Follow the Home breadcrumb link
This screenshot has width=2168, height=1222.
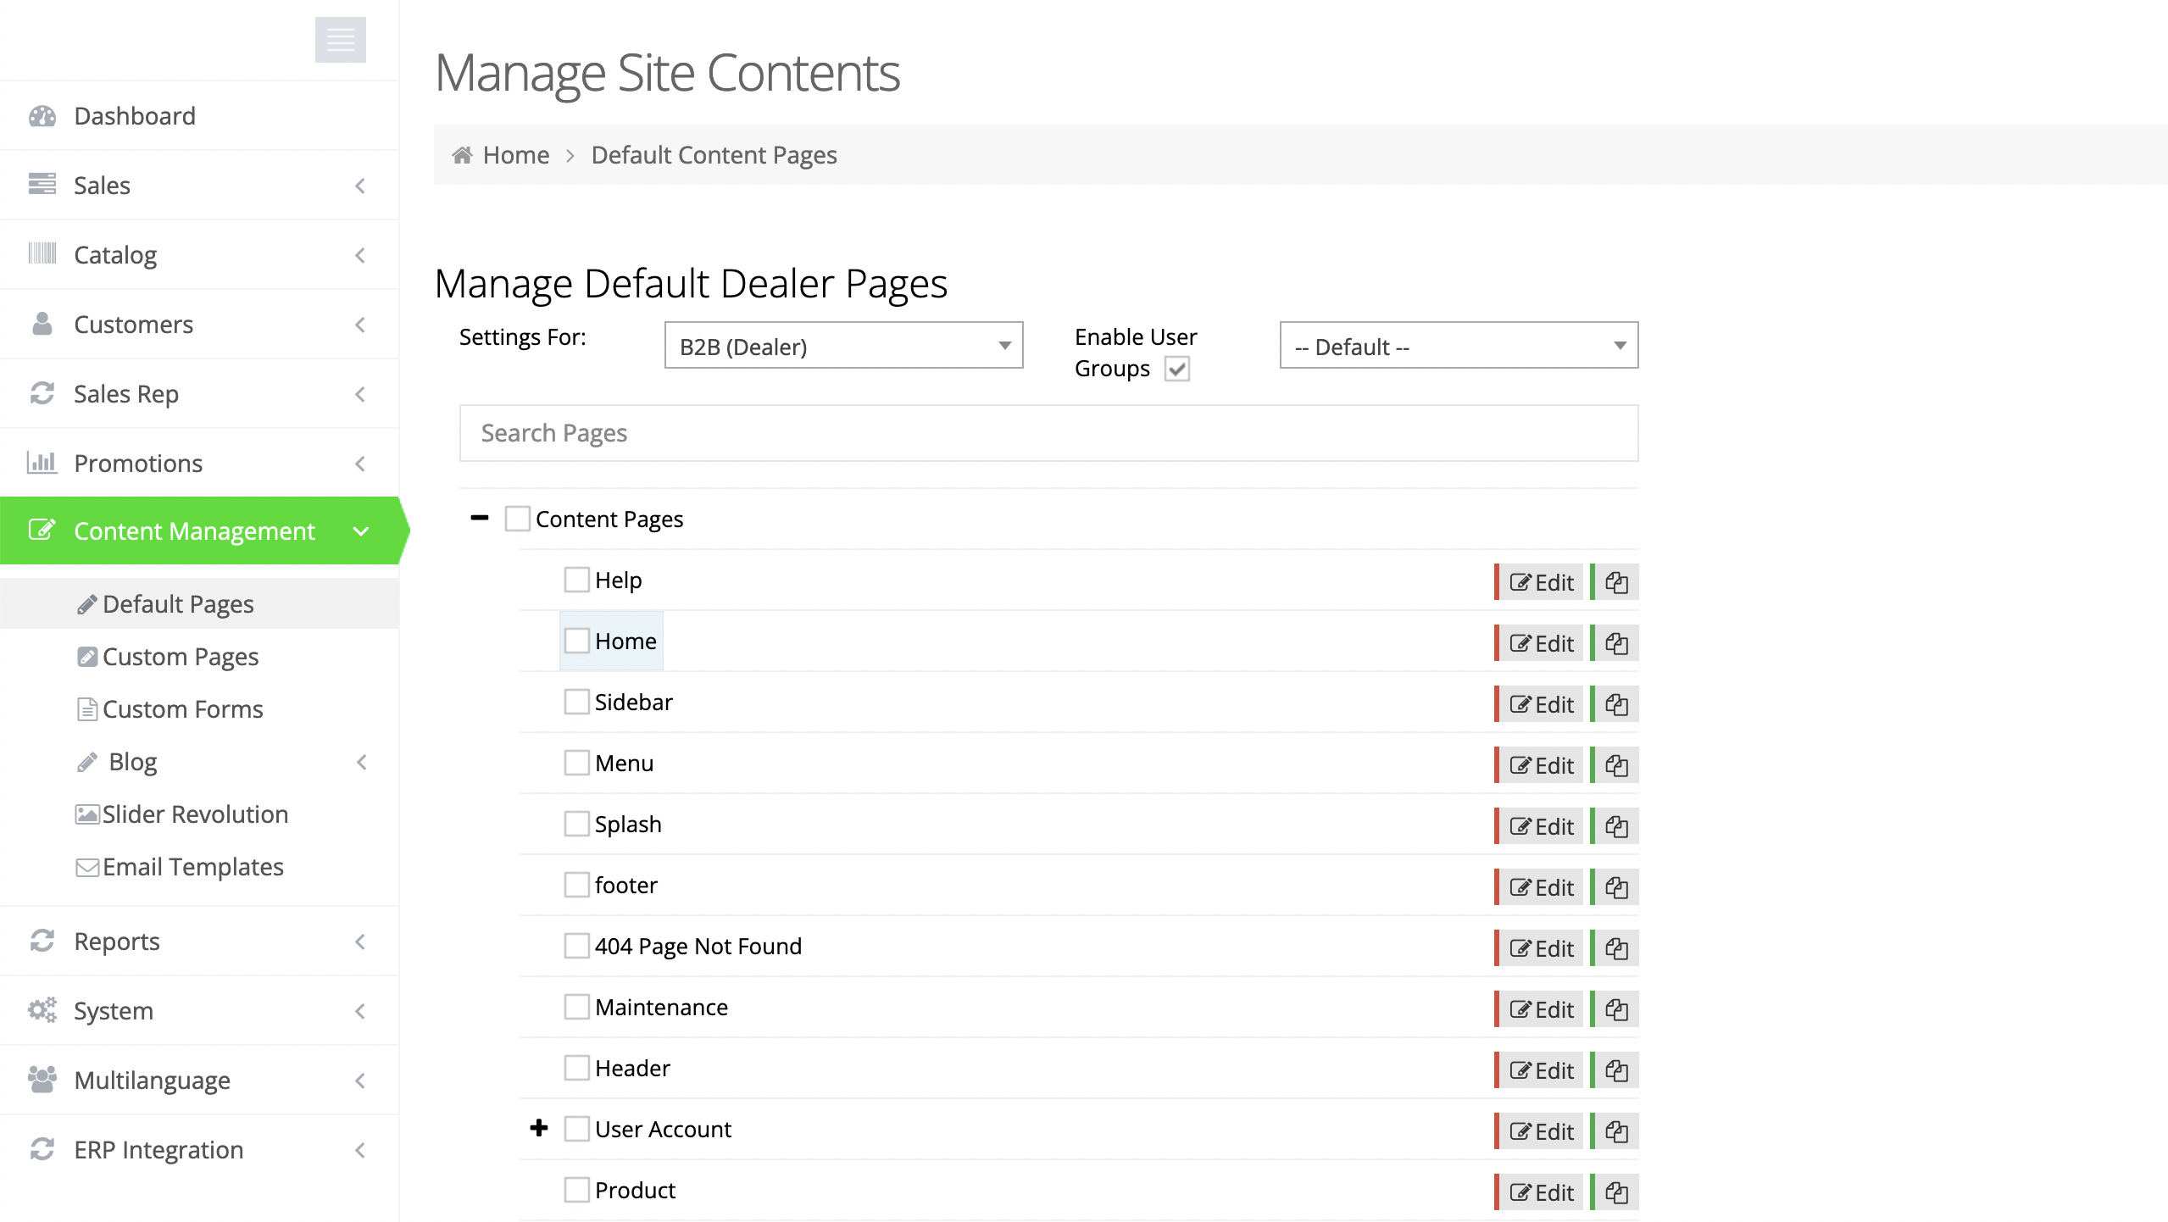516,155
